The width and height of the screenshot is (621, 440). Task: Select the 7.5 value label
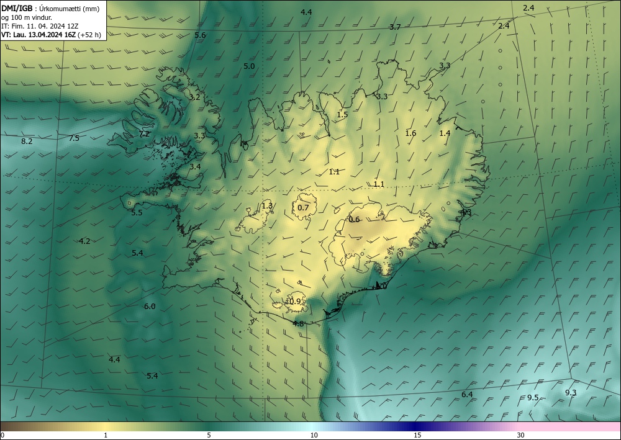click(74, 138)
